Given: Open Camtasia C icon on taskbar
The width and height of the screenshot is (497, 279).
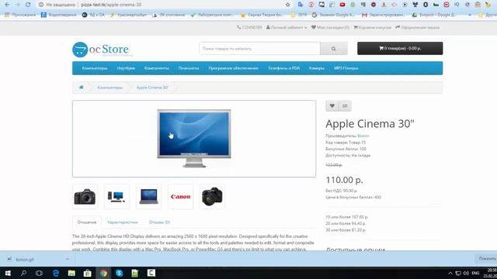Looking at the screenshot, I should pyautogui.click(x=151, y=273).
